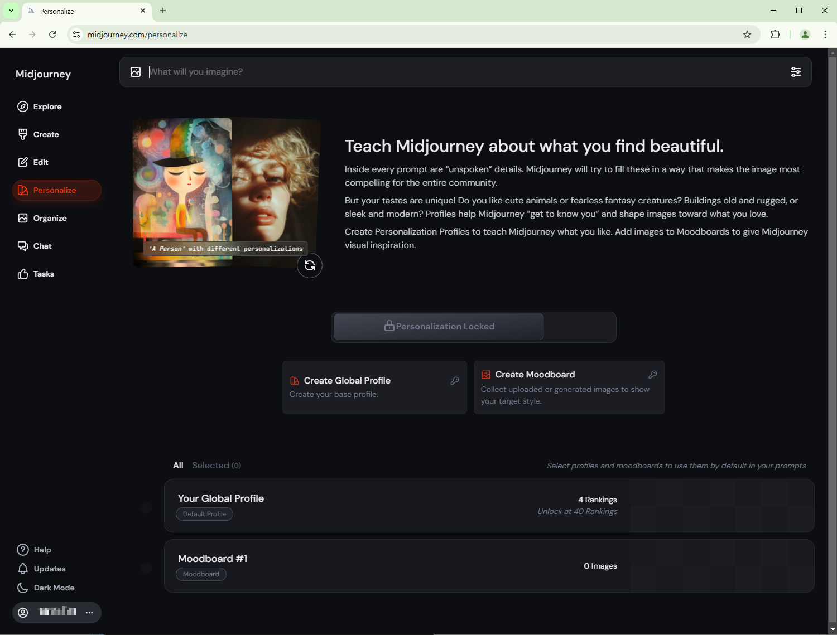837x635 pixels.
Task: Reload the page
Action: [x=52, y=35]
